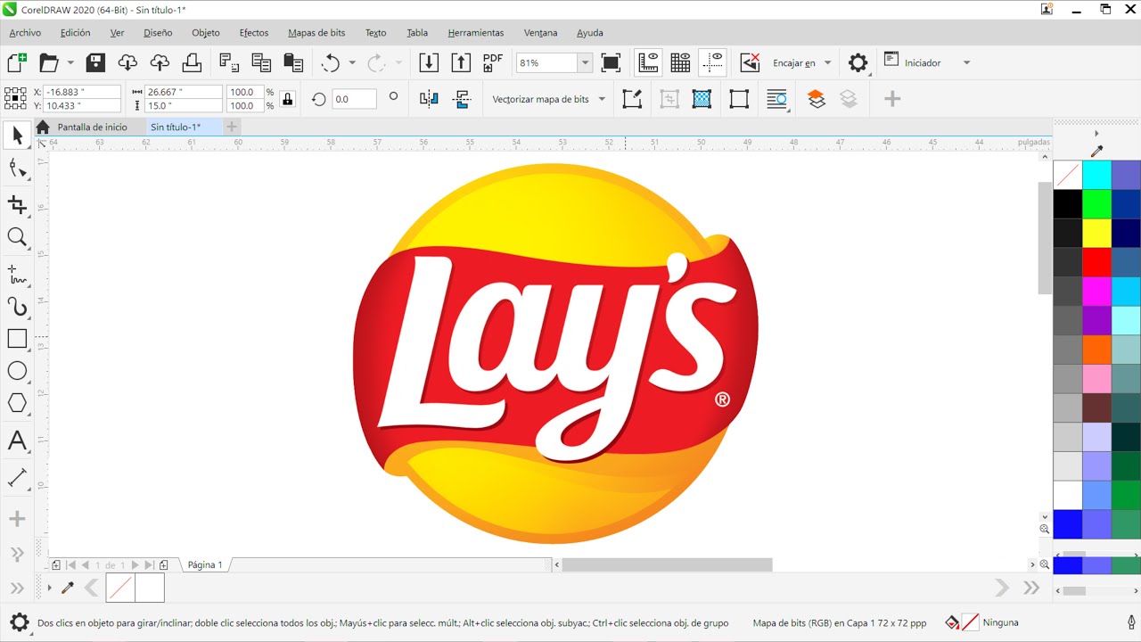The height and width of the screenshot is (642, 1141).
Task: Click the Export icon
Action: coord(461,62)
